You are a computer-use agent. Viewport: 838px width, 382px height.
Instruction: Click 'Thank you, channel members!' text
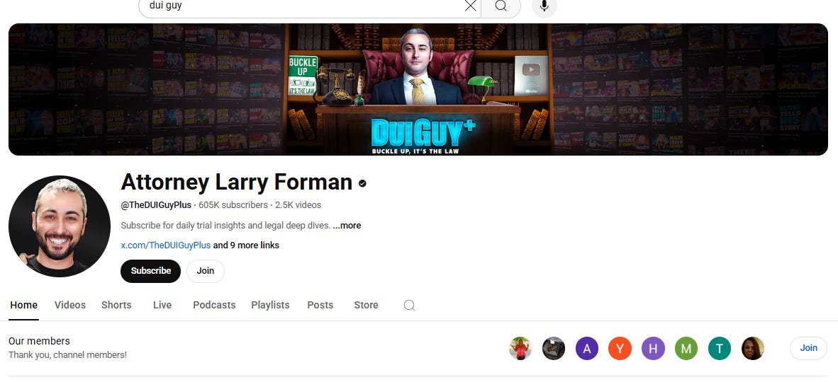tap(67, 355)
